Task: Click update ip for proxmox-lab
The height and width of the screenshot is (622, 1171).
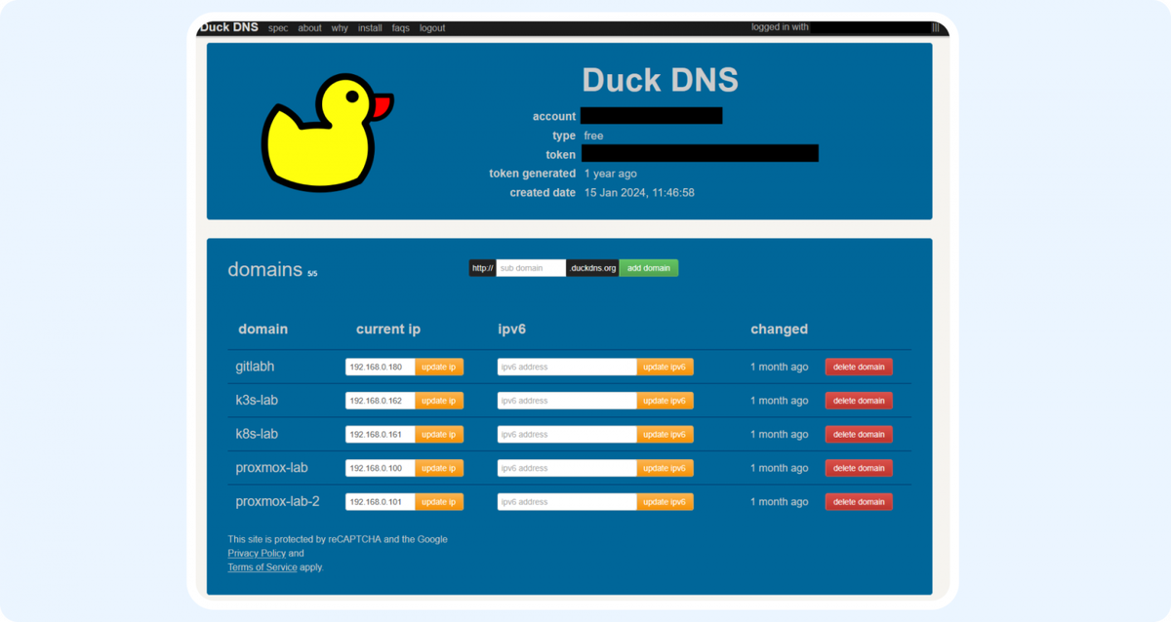Action: [439, 468]
